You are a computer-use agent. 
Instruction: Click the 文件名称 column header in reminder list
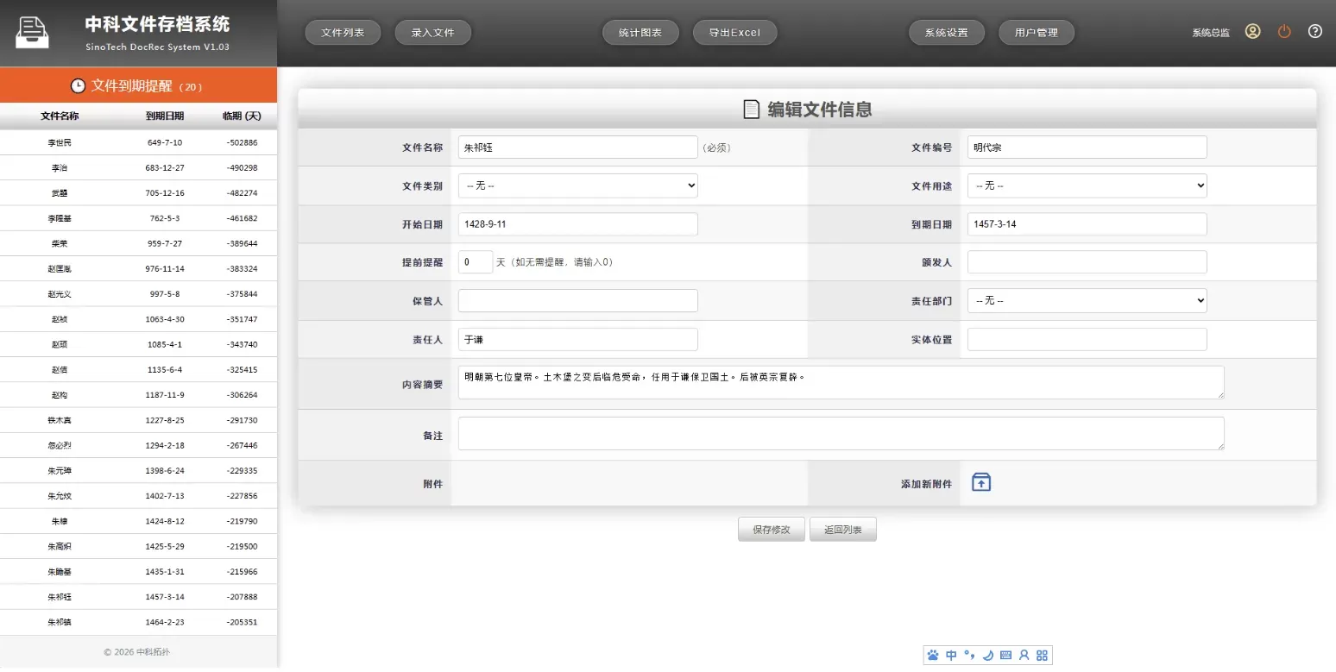tap(60, 116)
